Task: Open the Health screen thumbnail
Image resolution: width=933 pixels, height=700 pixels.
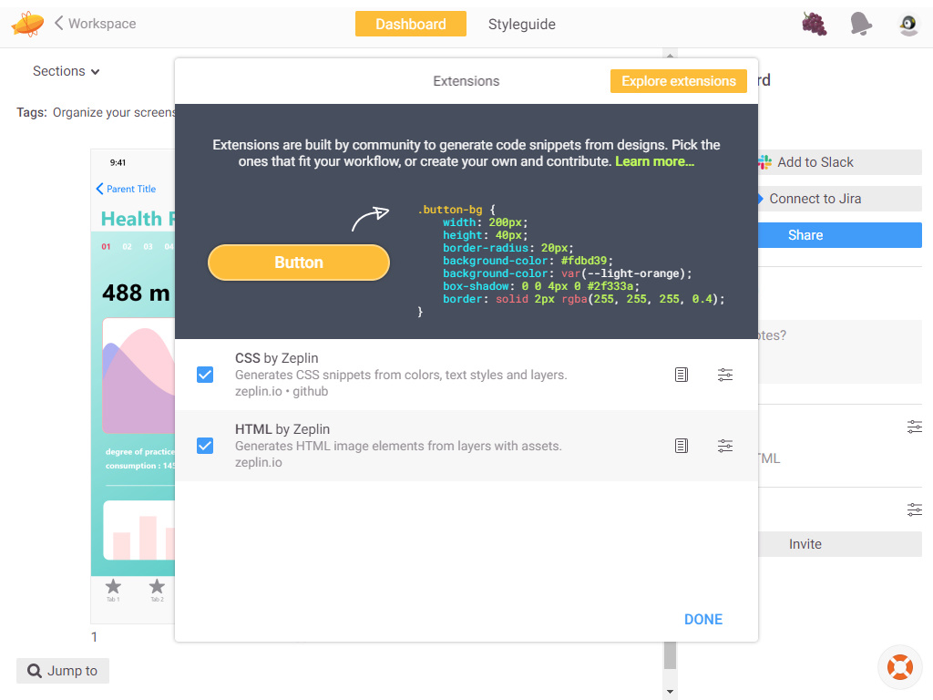Action: click(x=133, y=386)
